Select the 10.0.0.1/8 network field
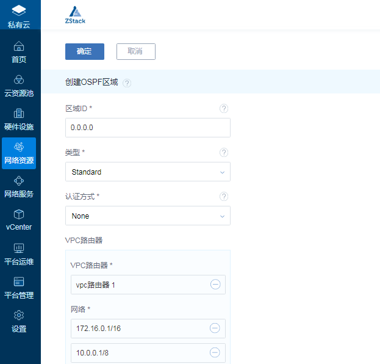This screenshot has width=380, height=364. coord(148,353)
